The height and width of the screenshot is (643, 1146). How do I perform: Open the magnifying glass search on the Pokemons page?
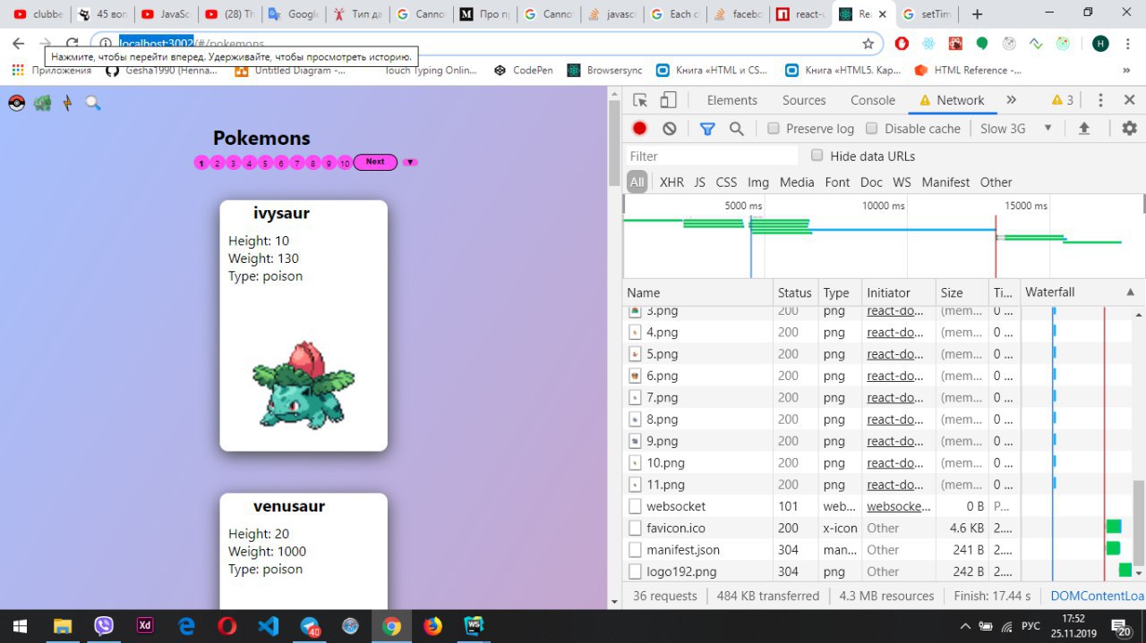(93, 103)
